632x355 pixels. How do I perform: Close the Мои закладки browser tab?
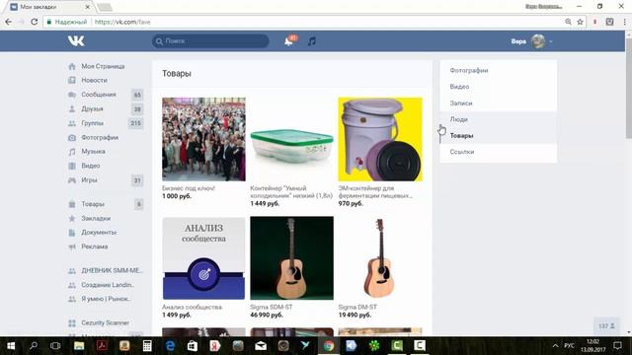88,7
